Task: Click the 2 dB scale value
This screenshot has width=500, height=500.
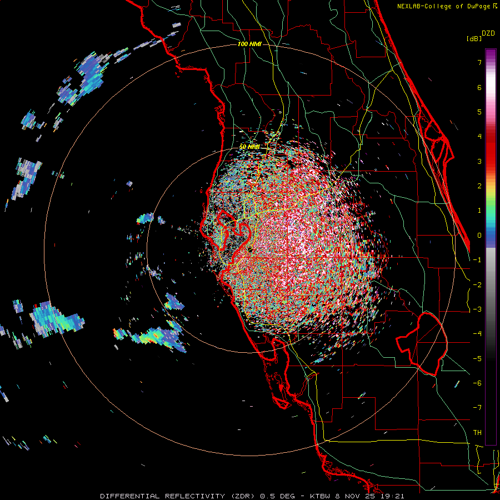Action: (x=479, y=186)
